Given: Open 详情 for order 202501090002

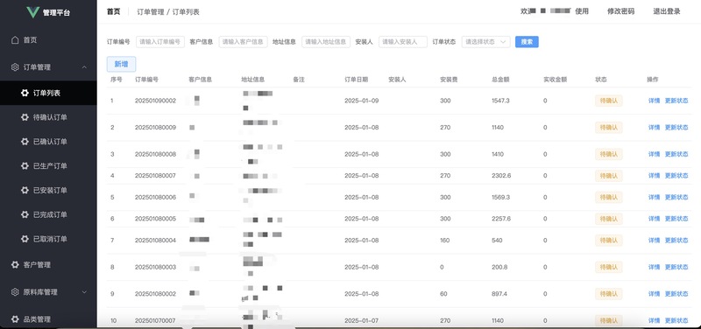Looking at the screenshot, I should click(x=654, y=101).
